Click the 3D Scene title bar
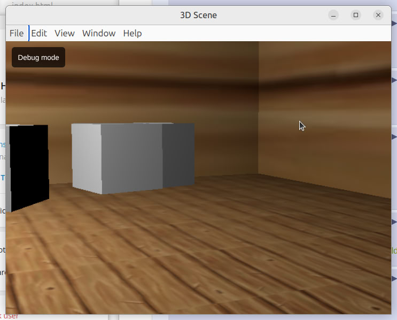This screenshot has width=397, height=320. click(198, 15)
